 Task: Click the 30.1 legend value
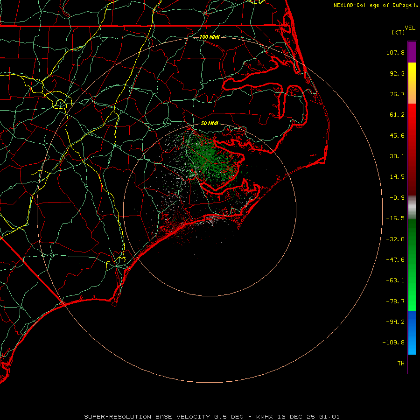coord(397,156)
